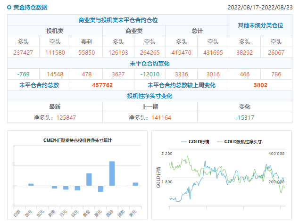Select the tall 原油 bar in chart
This screenshot has height=221, width=299.
click(x=112, y=173)
